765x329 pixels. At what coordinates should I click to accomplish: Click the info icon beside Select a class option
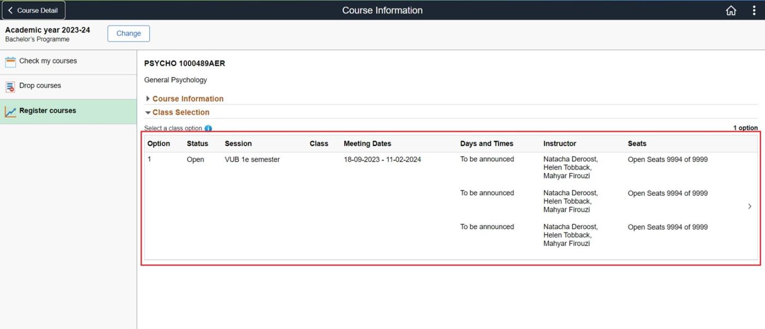208,129
